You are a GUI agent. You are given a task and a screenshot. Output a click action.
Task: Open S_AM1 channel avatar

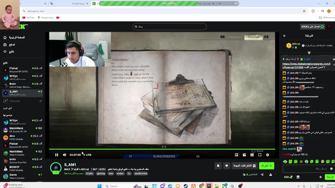(55, 168)
